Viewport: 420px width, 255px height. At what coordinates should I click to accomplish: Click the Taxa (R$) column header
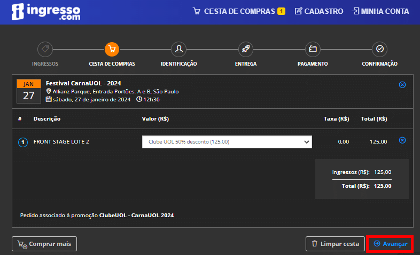click(336, 118)
